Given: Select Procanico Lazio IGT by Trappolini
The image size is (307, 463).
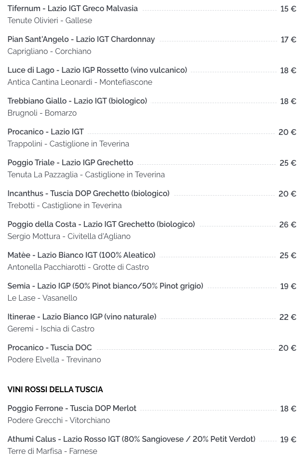Looking at the screenshot, I should (x=45, y=132).
